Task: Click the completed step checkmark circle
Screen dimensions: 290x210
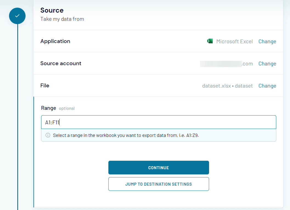Action: pos(17,16)
